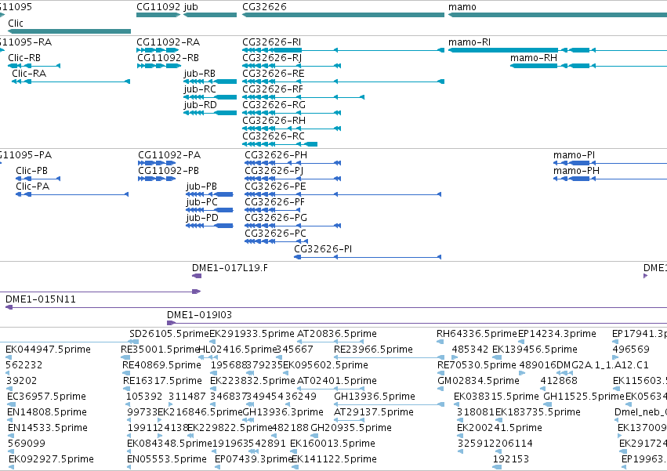This screenshot has height=471, width=667.
Task: Click protein CG32626-PC
Action: coord(277,241)
